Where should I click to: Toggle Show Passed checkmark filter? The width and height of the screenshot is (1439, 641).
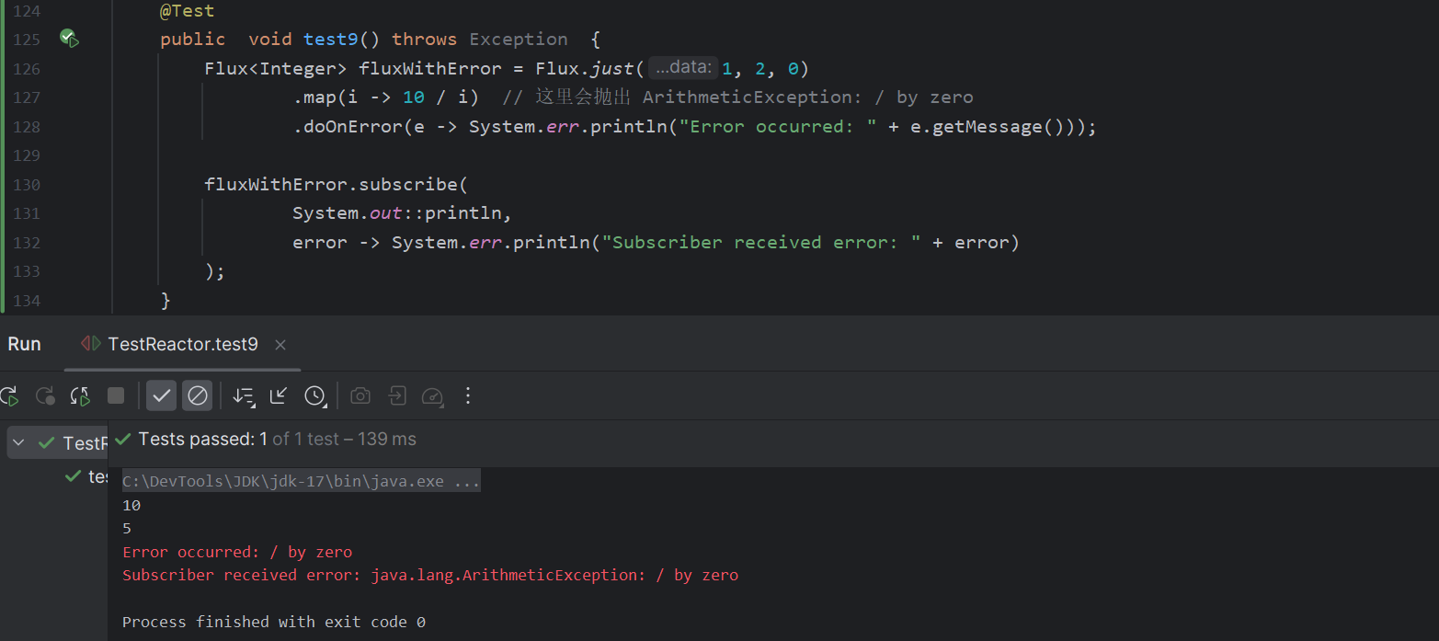point(162,395)
